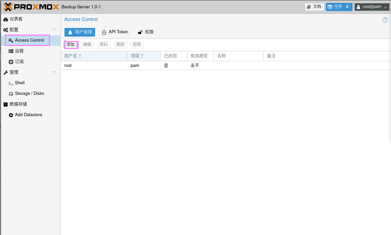Image resolution: width=391 pixels, height=235 pixels.
Task: Switch to the 权限 tab
Action: 146,32
